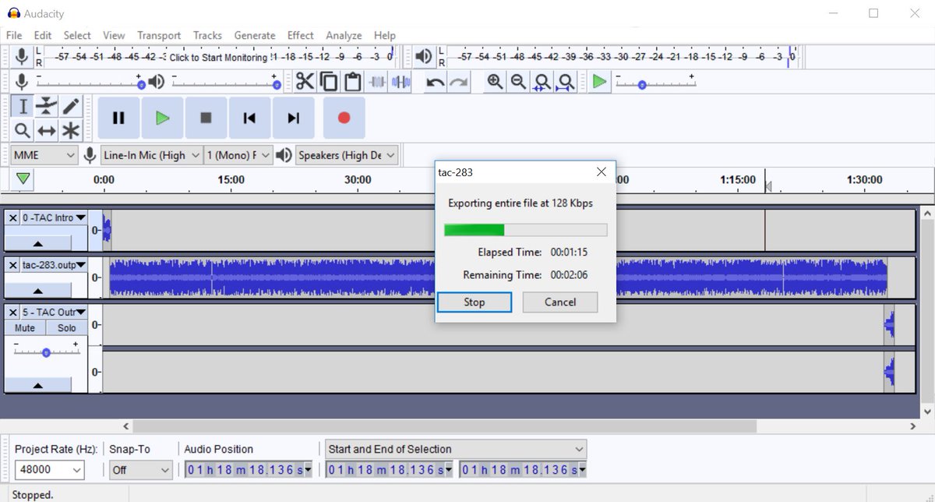Click the Audio Position time field

point(249,469)
